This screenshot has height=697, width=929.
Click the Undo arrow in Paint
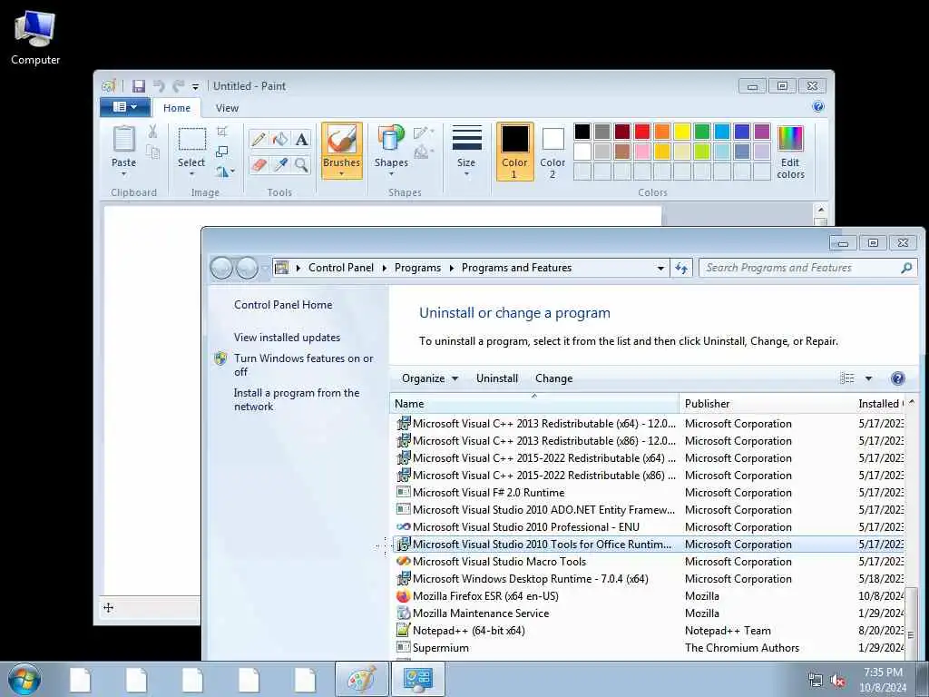(x=159, y=86)
